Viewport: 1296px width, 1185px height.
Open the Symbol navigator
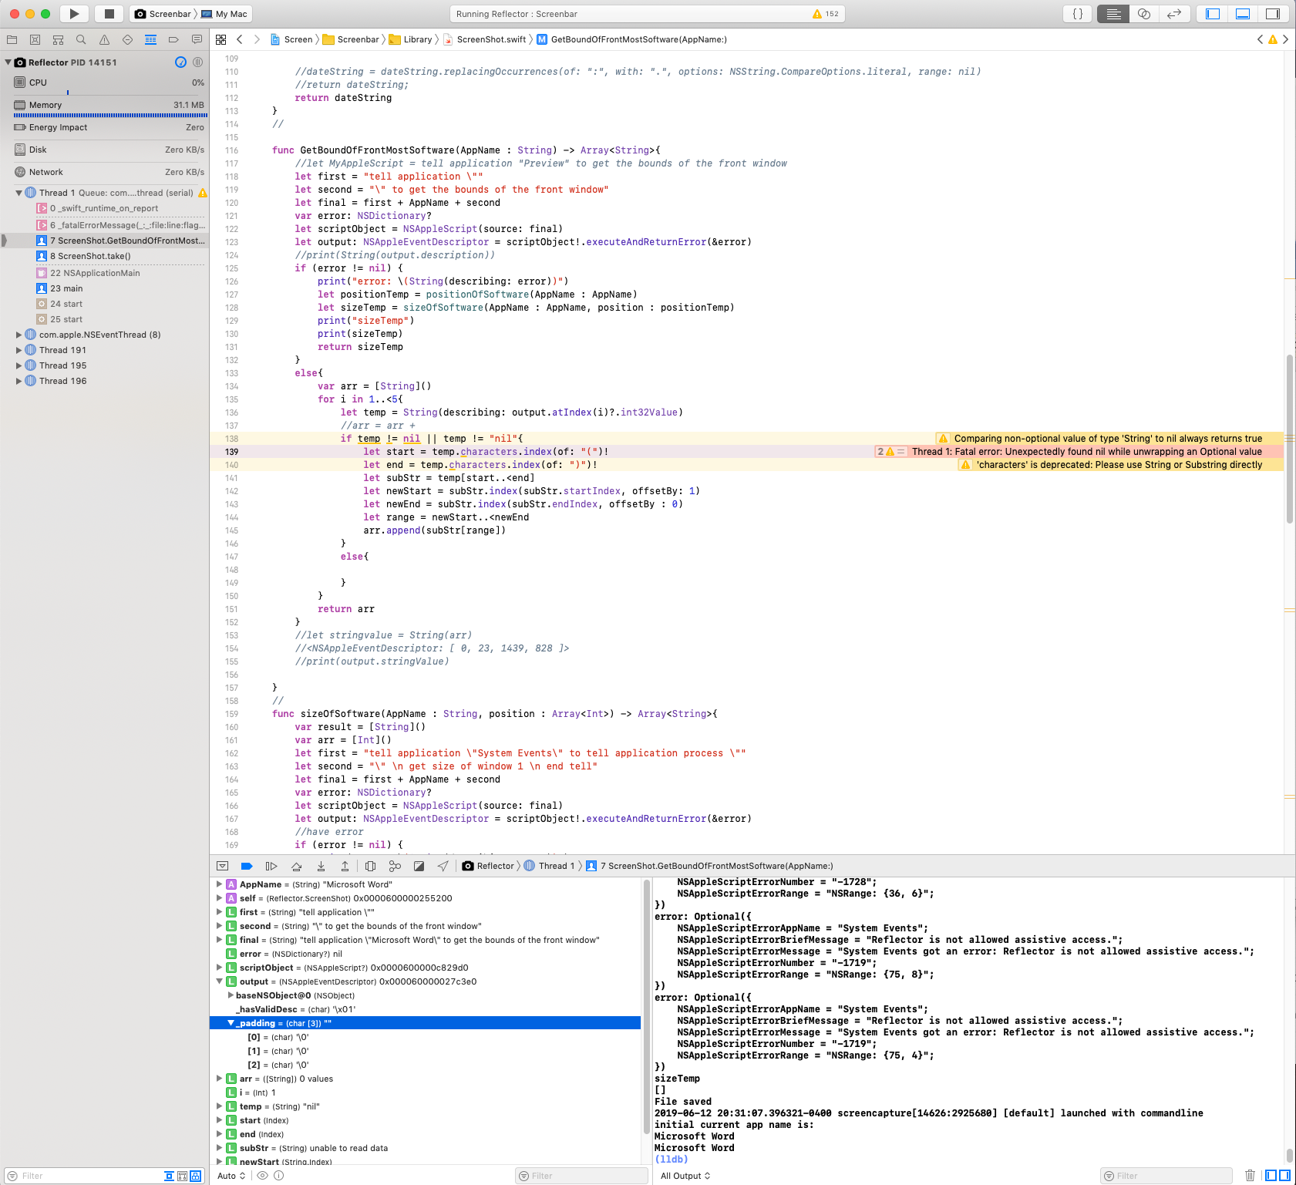tap(58, 39)
